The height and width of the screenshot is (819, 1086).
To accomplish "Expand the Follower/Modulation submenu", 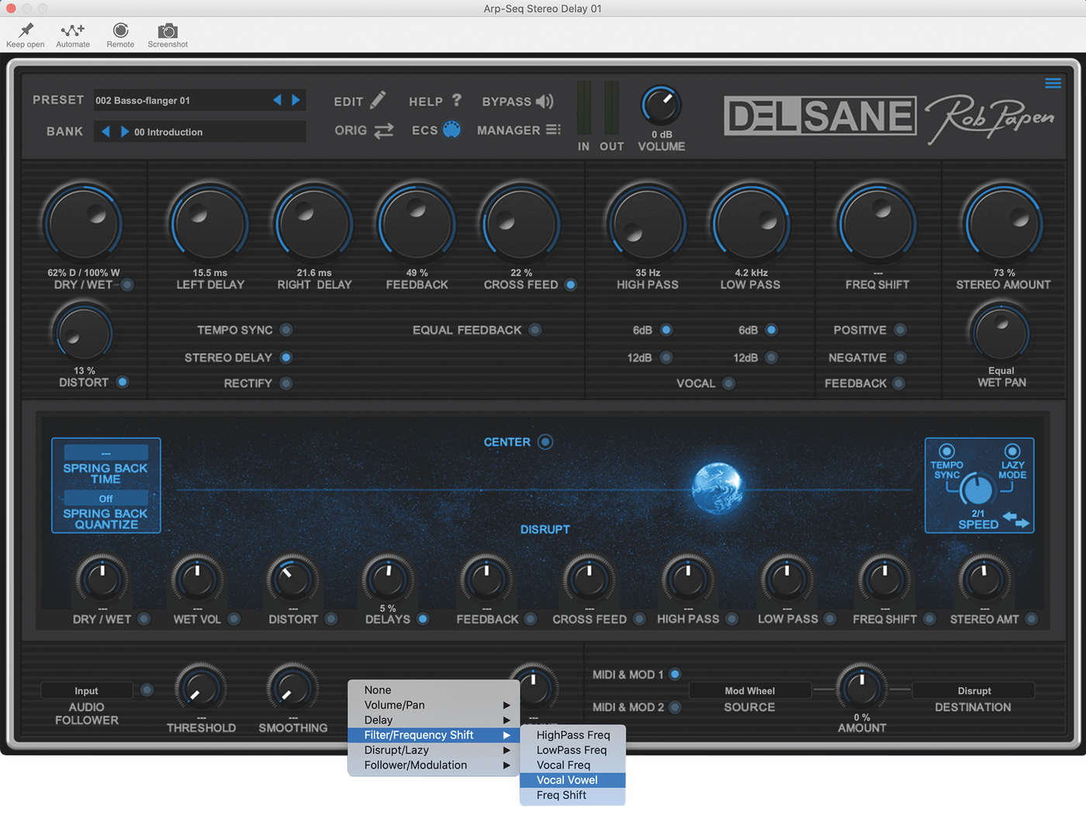I will coord(434,765).
